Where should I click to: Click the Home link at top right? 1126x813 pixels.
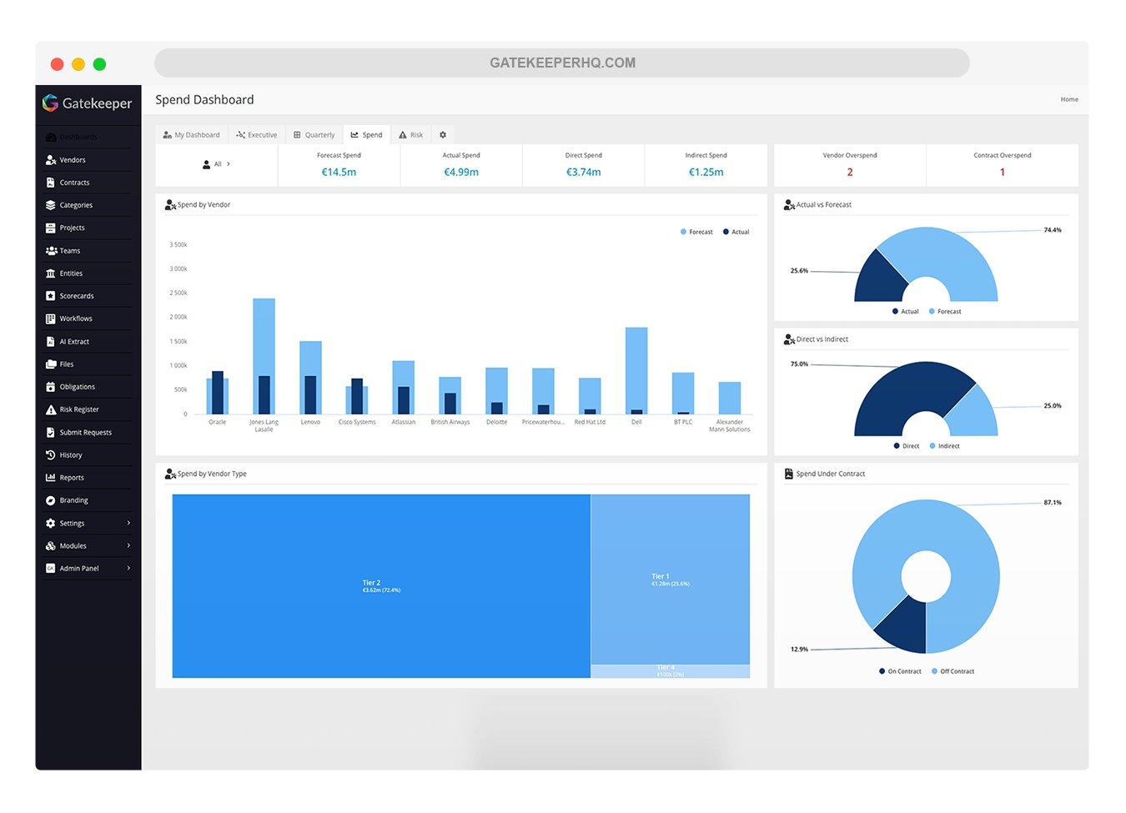point(1068,99)
